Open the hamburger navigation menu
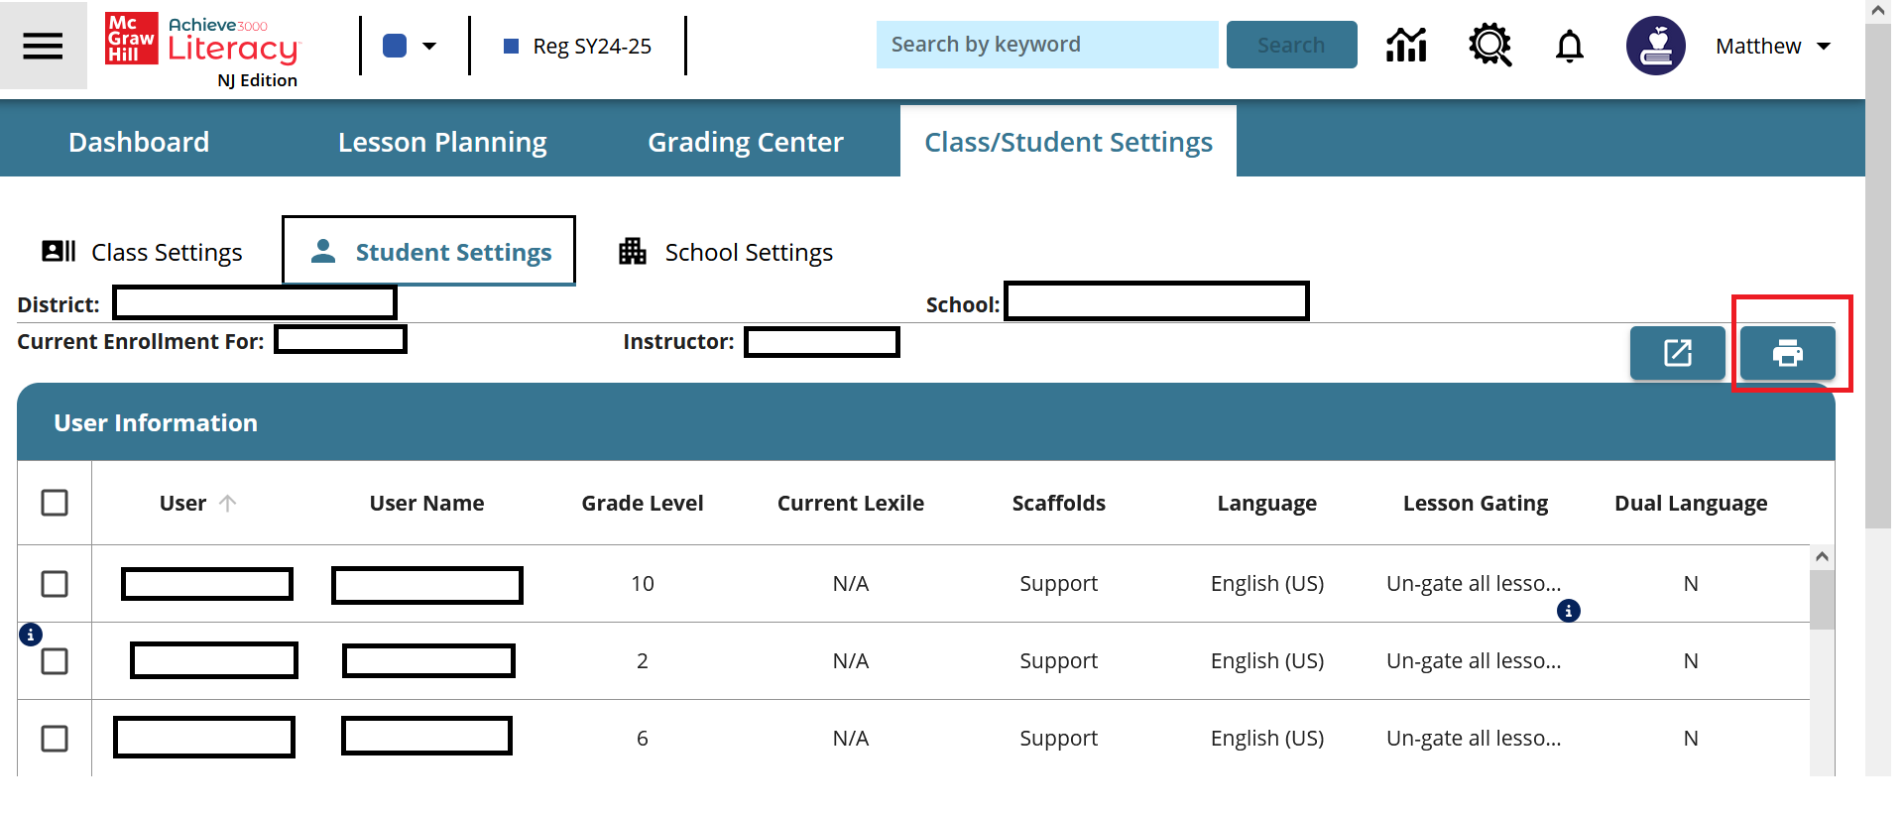 coord(43,46)
